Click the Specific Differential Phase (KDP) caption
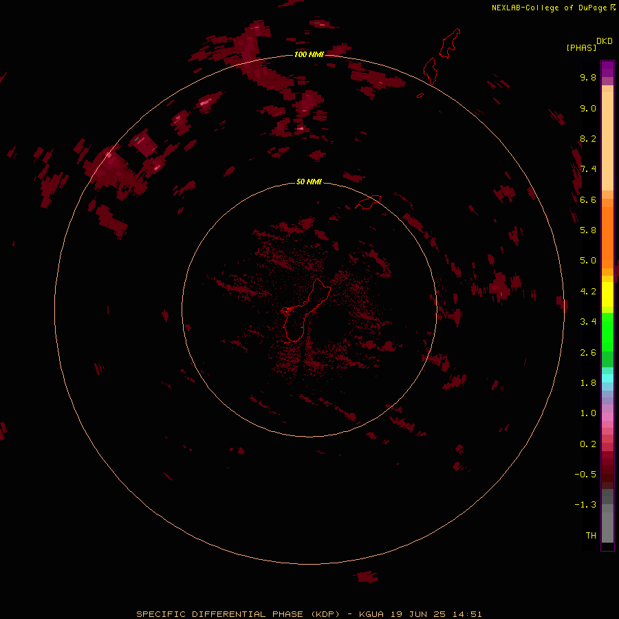The width and height of the screenshot is (619, 619). click(238, 614)
